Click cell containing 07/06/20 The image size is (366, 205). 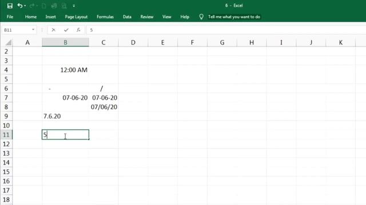coord(104,107)
